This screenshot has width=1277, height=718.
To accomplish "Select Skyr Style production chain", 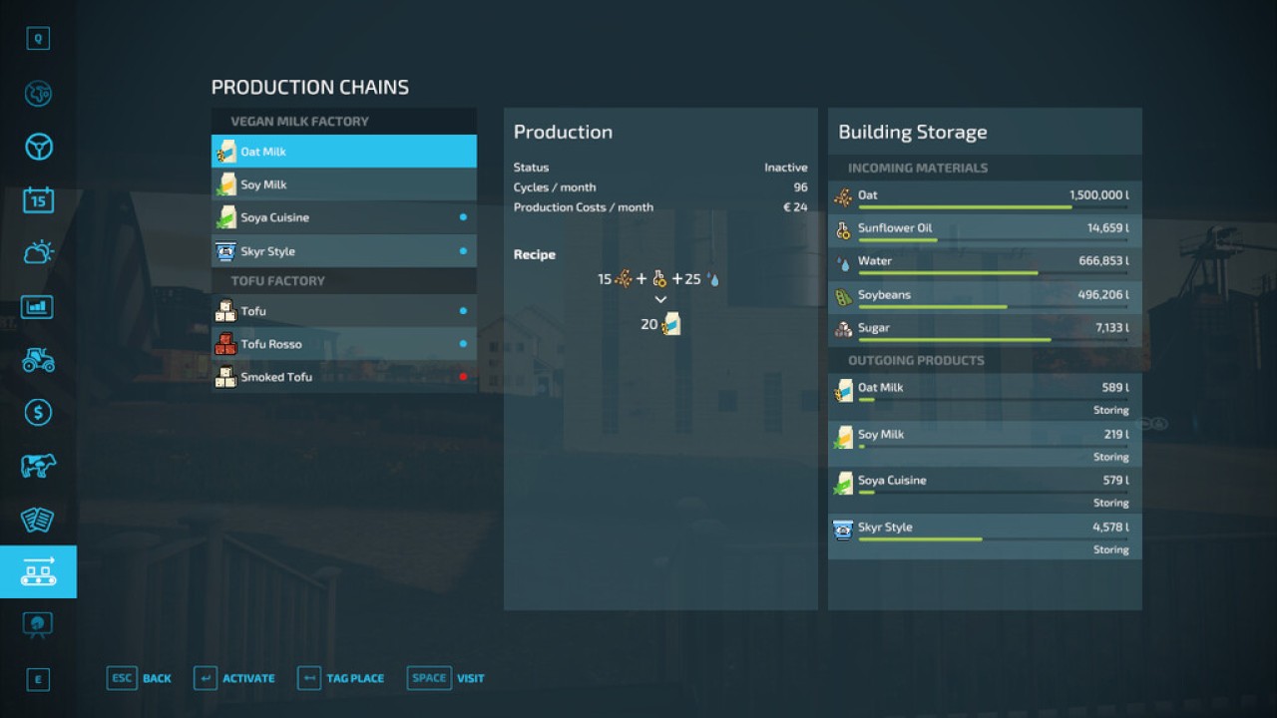I will [344, 251].
